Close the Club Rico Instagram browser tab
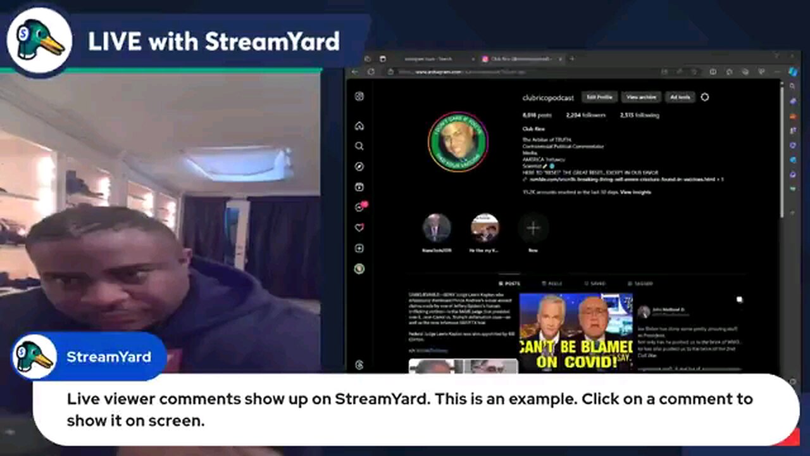Viewport: 810px width, 456px height. point(559,59)
